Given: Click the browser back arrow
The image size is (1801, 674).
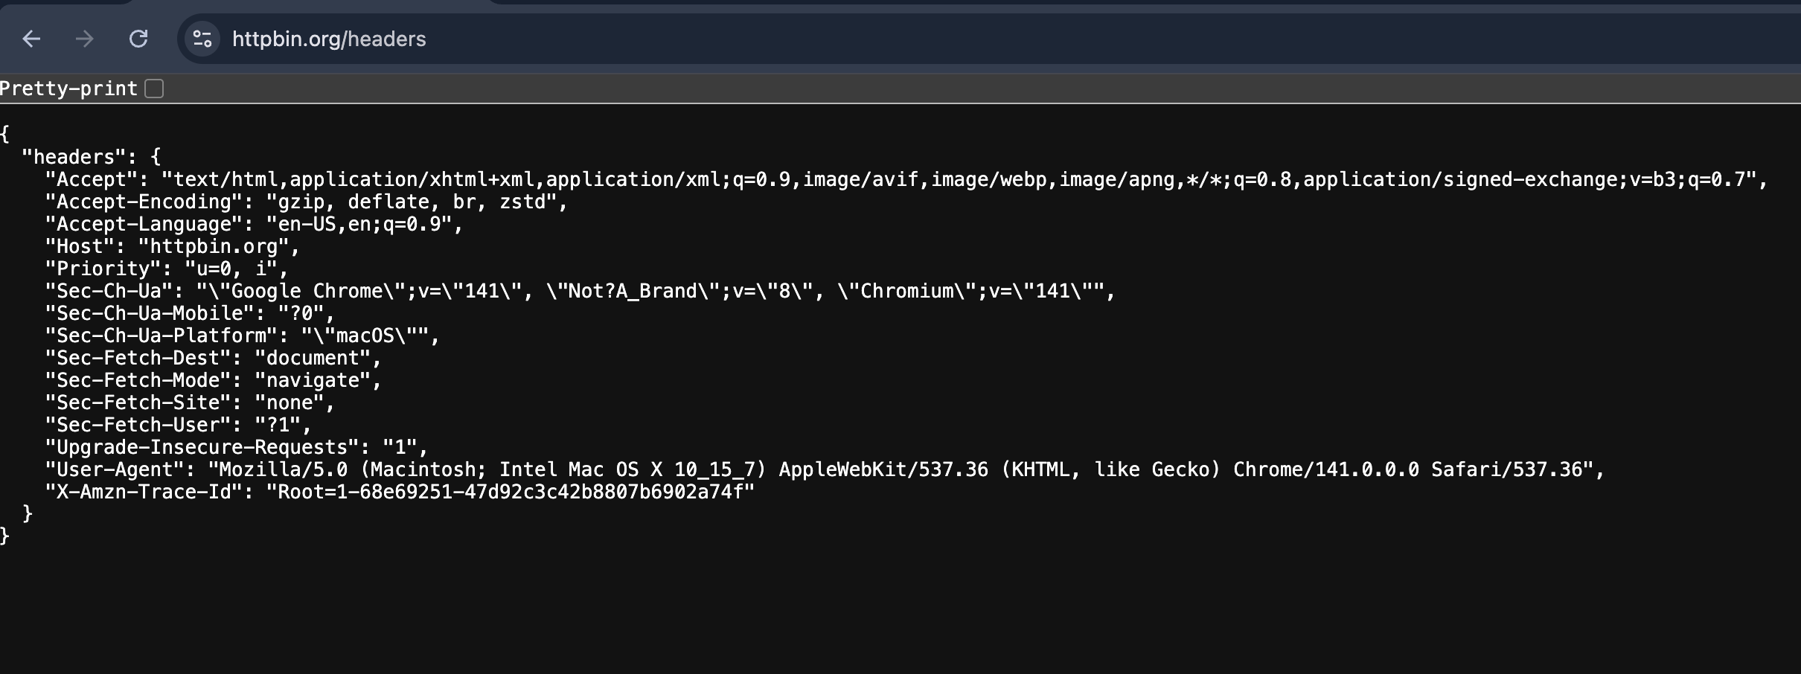Looking at the screenshot, I should (31, 39).
